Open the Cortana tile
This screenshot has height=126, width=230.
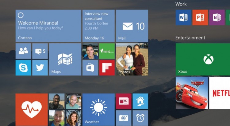coord(48,26)
